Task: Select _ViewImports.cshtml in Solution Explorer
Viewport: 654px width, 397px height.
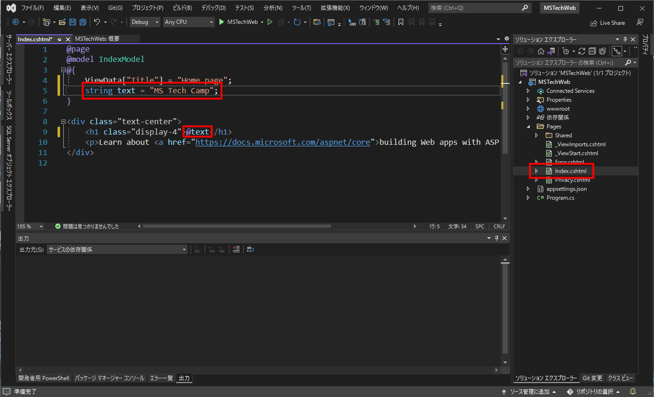Action: point(580,144)
